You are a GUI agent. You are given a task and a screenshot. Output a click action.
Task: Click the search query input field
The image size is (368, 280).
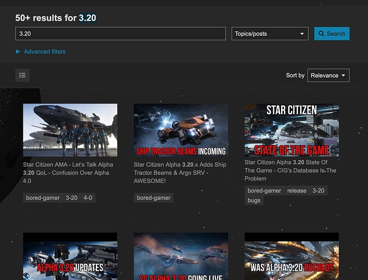121,34
